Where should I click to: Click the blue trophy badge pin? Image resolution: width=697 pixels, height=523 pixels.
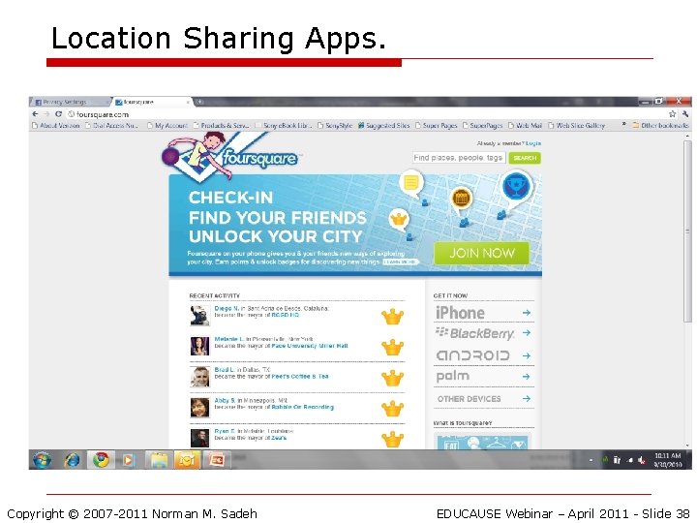click(516, 186)
